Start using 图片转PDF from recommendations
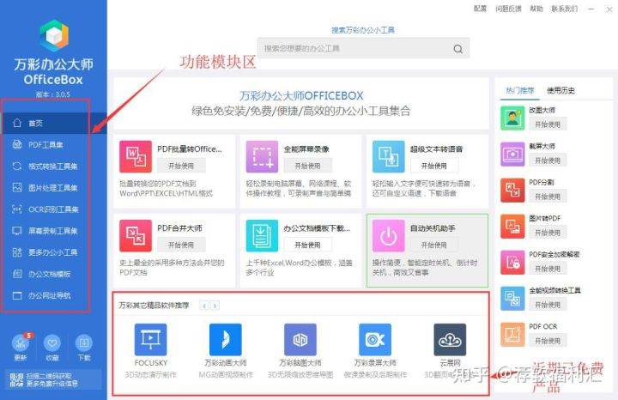 pyautogui.click(x=548, y=233)
